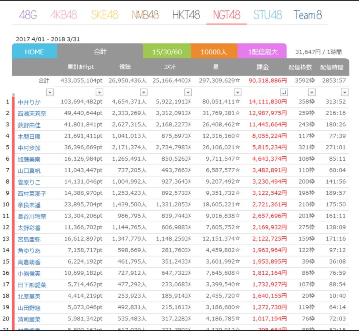
Task: Open member link 太野彩香
Action: tap(29, 228)
